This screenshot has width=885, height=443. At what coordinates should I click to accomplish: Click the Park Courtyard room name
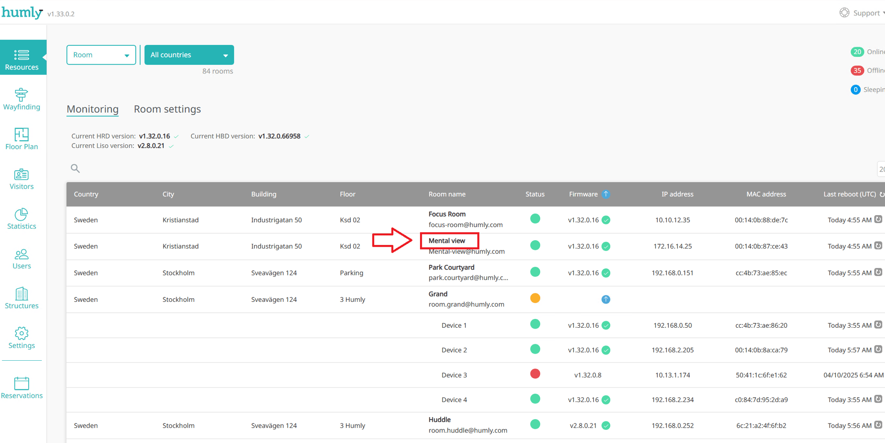(451, 267)
